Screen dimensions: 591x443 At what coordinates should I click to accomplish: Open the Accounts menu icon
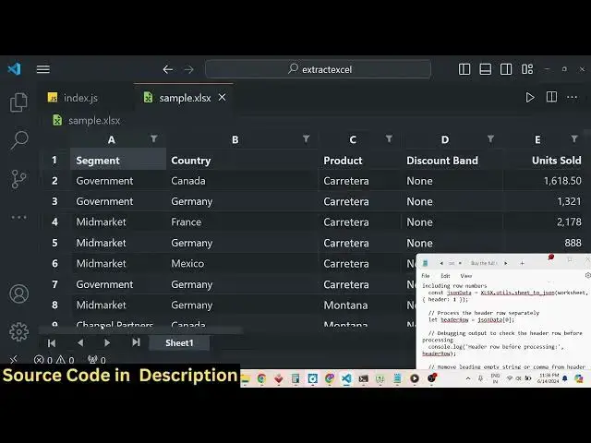pyautogui.click(x=18, y=293)
